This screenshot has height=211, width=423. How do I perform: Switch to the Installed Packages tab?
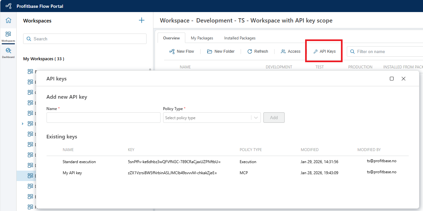pos(240,38)
